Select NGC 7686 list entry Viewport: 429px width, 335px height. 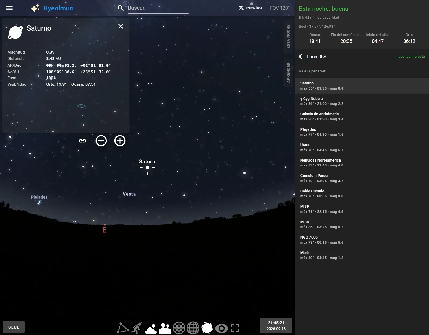tap(362, 240)
